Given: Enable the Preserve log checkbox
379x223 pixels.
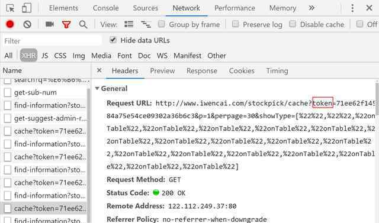Looking at the screenshot, I should point(236,24).
